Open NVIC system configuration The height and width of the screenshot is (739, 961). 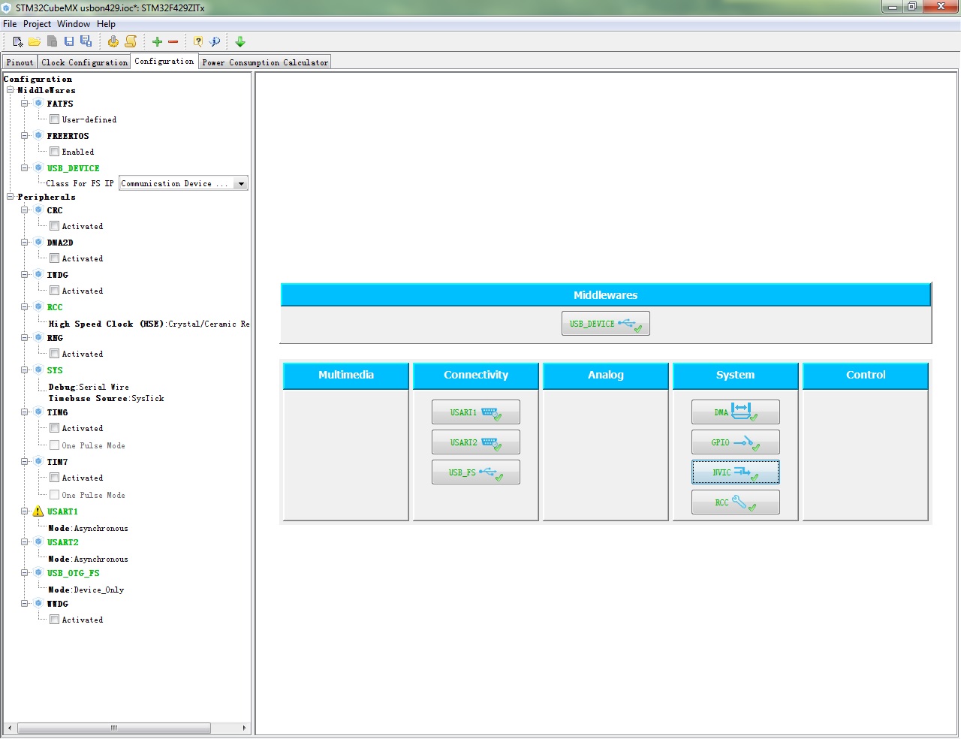[735, 472]
